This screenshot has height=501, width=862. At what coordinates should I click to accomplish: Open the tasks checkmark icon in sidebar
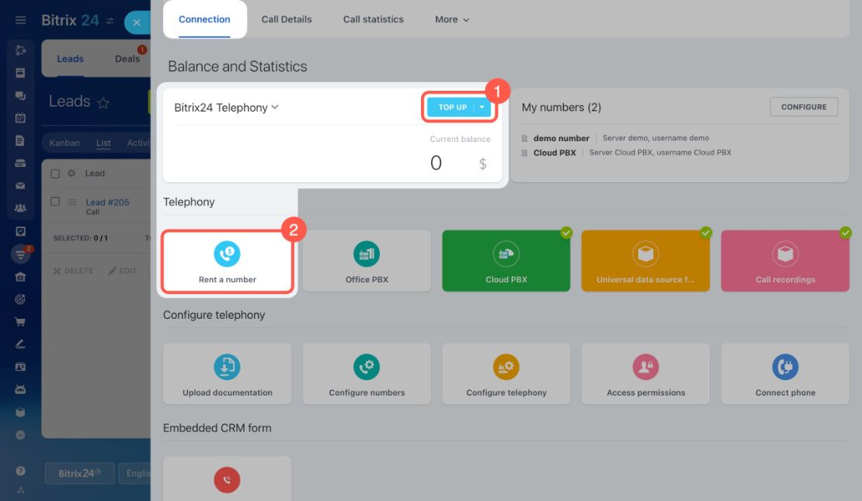pos(20,231)
